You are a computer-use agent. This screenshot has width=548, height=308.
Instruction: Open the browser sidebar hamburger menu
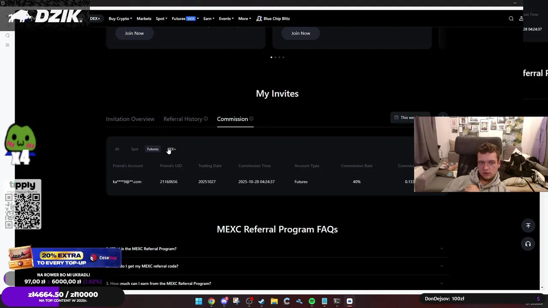7,45
